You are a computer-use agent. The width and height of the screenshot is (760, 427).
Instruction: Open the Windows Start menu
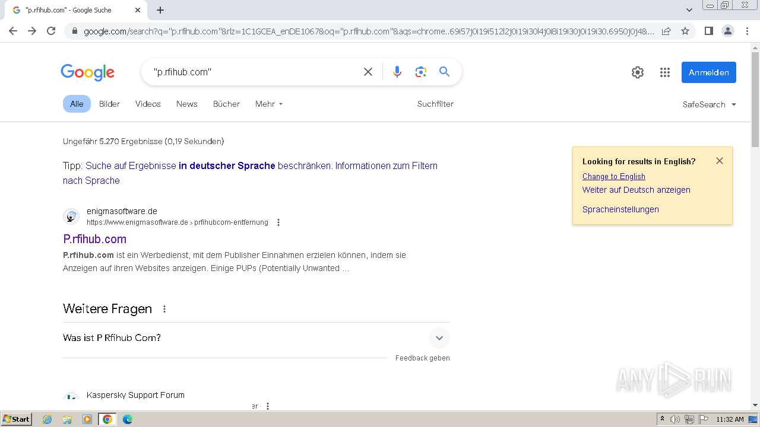coord(16,419)
